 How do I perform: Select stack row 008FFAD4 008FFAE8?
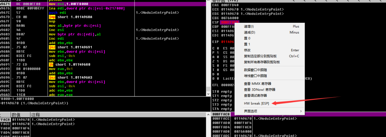click(299, 127)
